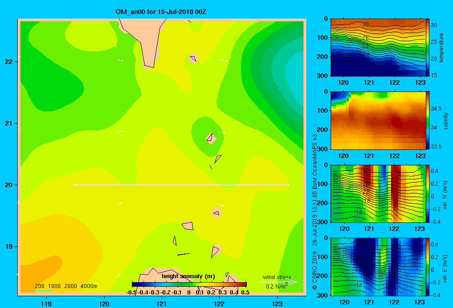The image size is (453, 308).
Task: Click the small island inside the green eddy near 20.75N
Action: tap(211, 138)
